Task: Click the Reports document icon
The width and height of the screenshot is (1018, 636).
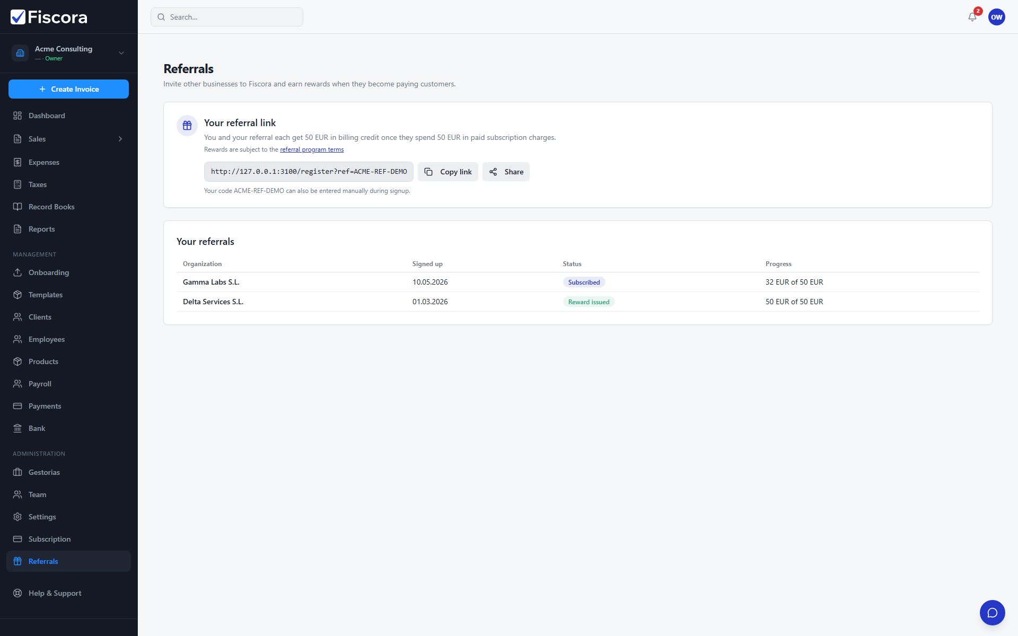Action: tap(17, 229)
